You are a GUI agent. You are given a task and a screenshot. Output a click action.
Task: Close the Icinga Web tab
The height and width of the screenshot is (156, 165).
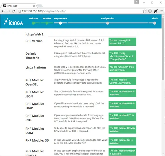34,6
